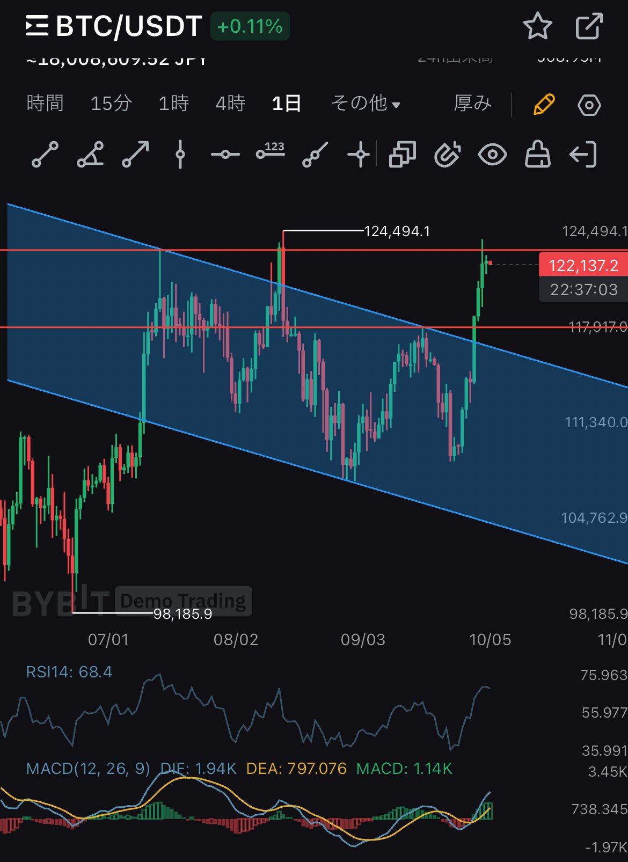Image resolution: width=628 pixels, height=862 pixels.
Task: Tap the 08/02 date axis label
Action: pyautogui.click(x=236, y=640)
